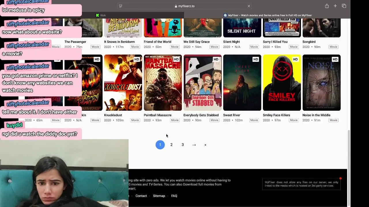Viewport: 369px width, 207px height.
Task: Click Movie tag under Songbird
Action: pyautogui.click(x=334, y=47)
